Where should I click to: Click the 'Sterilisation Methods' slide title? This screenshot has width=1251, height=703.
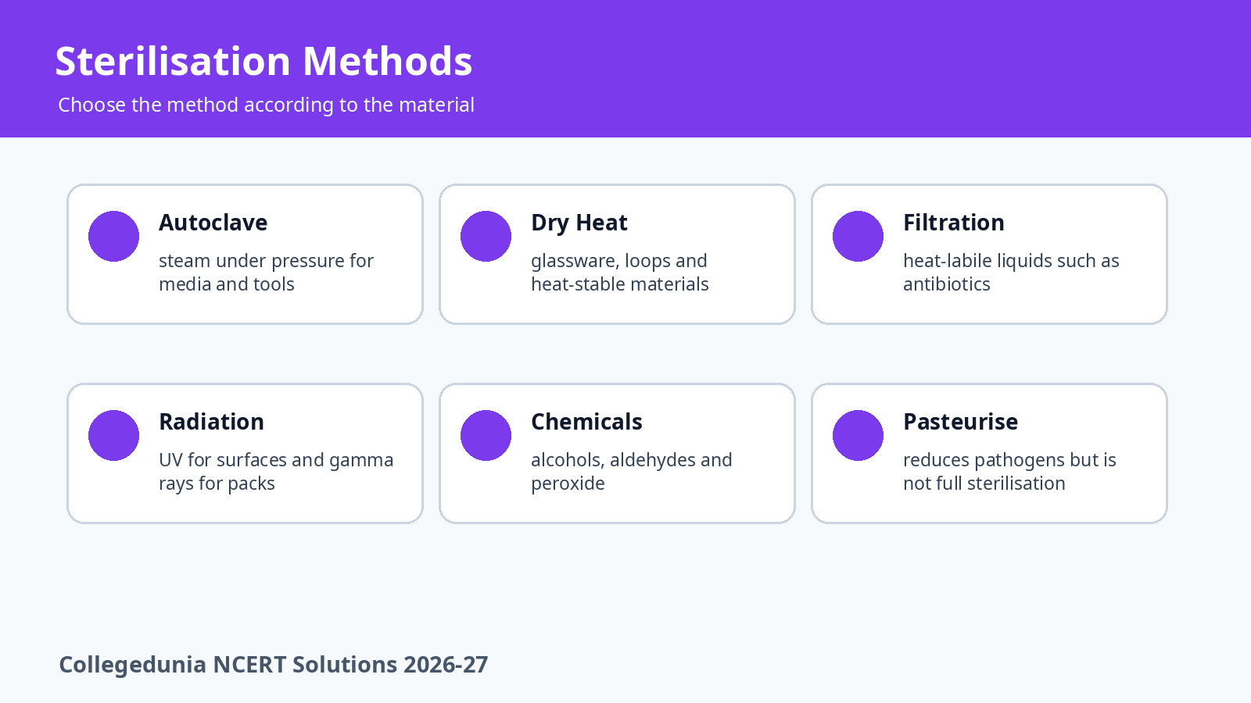[x=263, y=61]
